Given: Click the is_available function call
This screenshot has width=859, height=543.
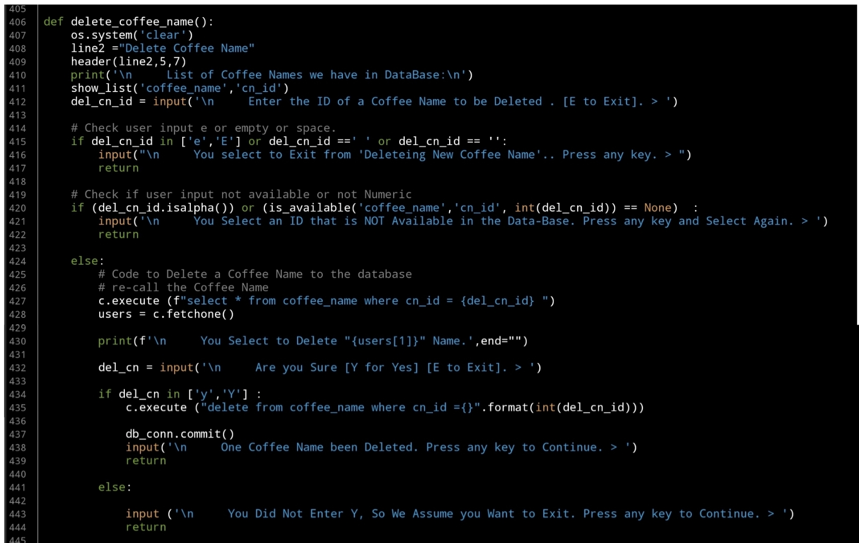Looking at the screenshot, I should click(x=309, y=208).
